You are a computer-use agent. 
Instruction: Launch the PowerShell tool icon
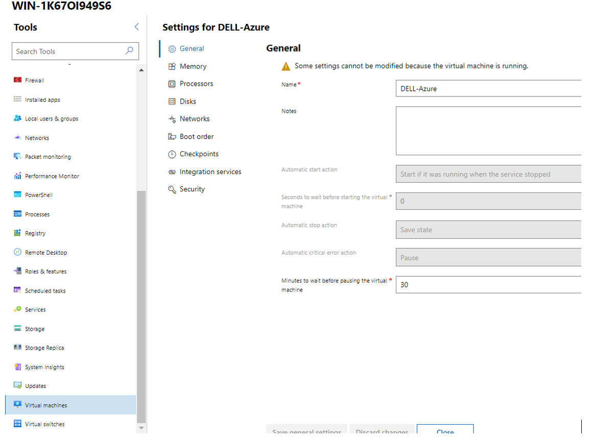click(17, 194)
